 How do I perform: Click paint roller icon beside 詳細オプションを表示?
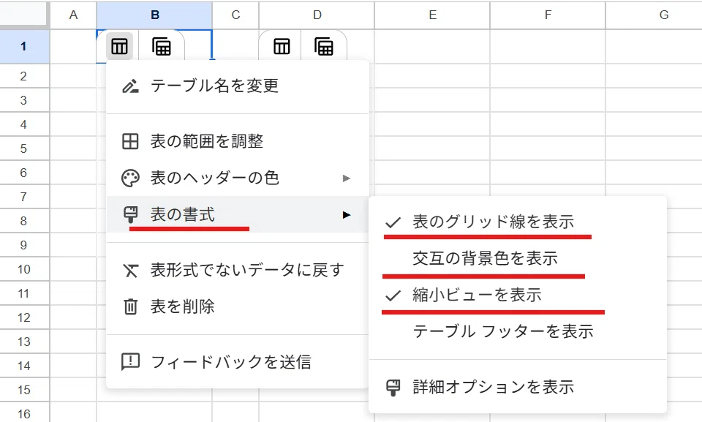pyautogui.click(x=393, y=388)
